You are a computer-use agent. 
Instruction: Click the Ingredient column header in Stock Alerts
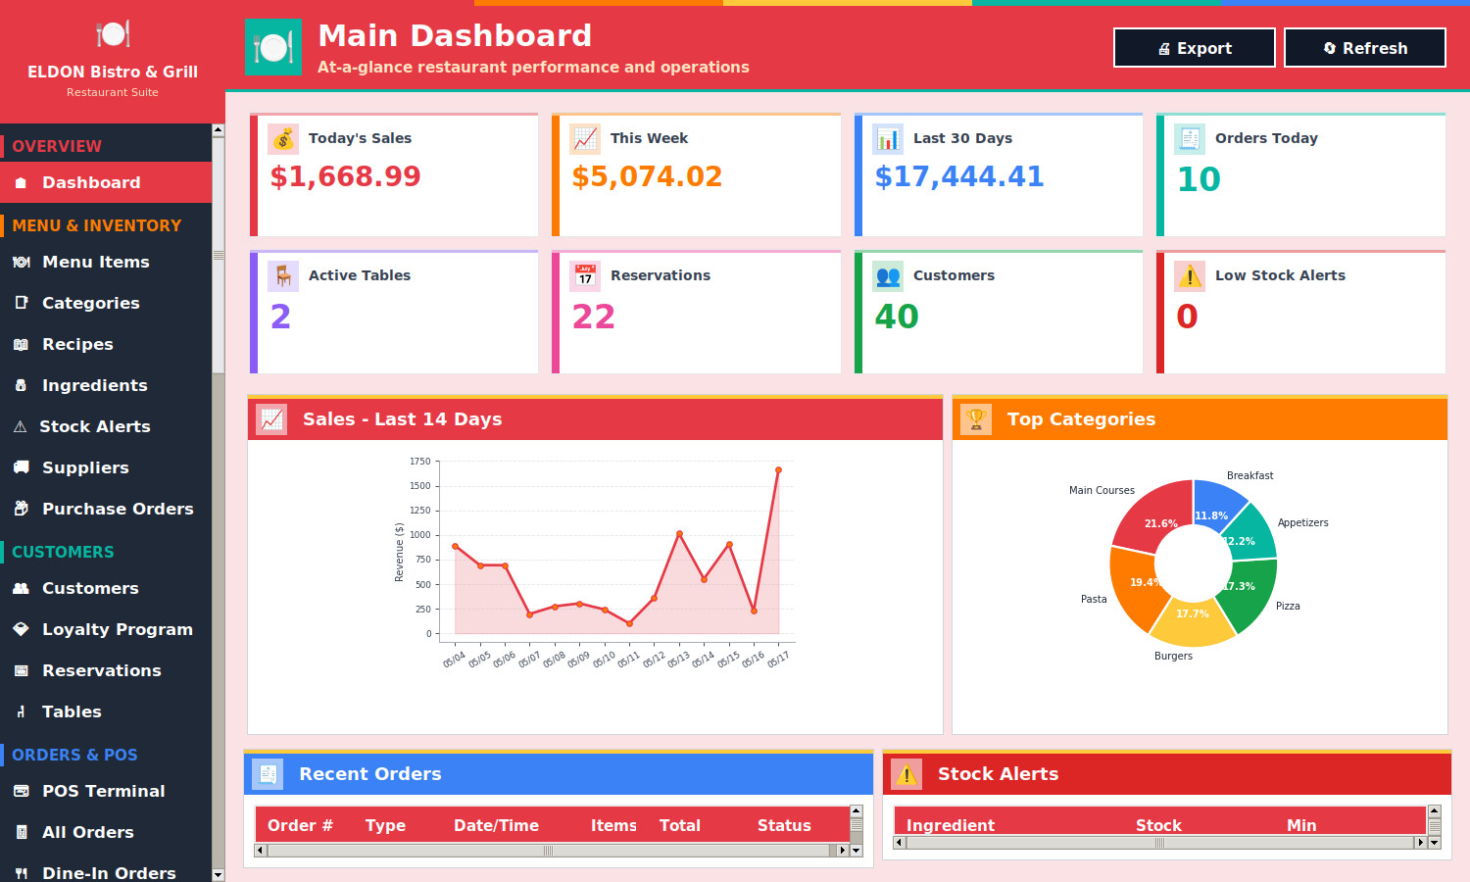951,825
